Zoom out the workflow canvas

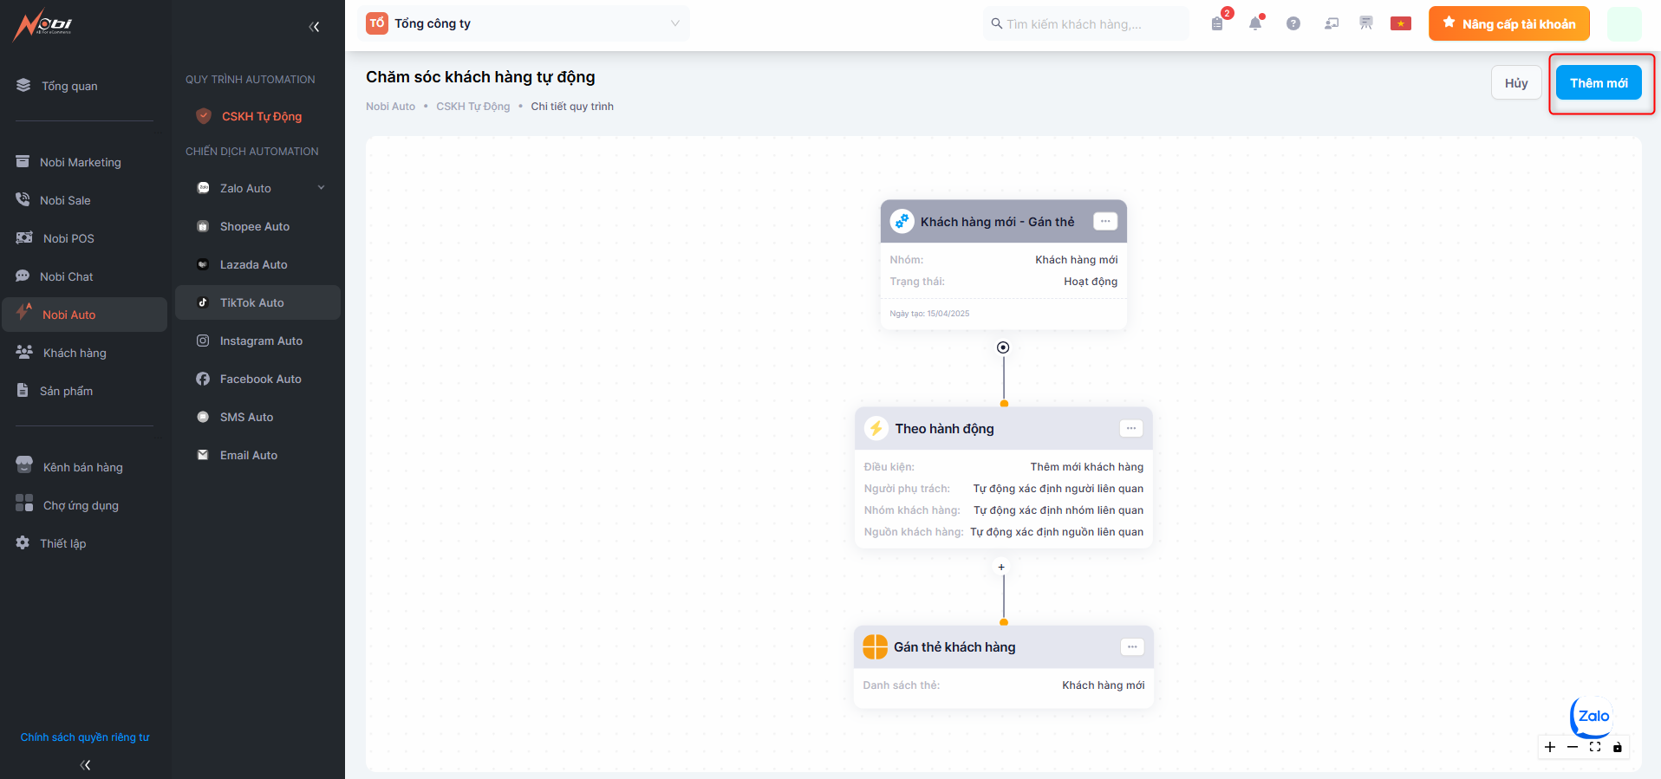[x=1573, y=747]
